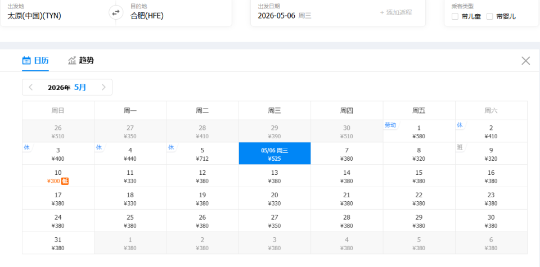Select May 27 priced ¥350
This screenshot has width=540, height=267.
pyautogui.click(x=275, y=220)
